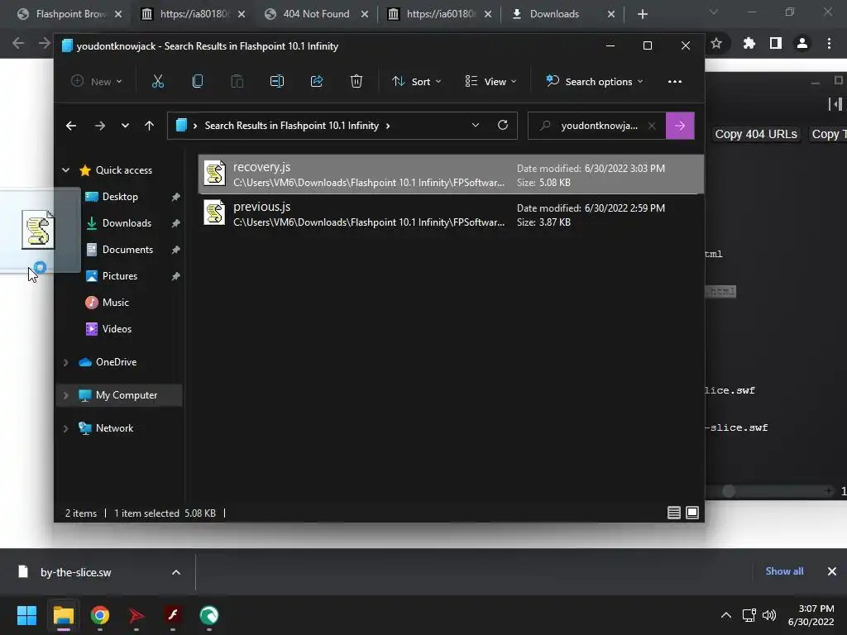This screenshot has height=635, width=847.
Task: Expand the OneDrive tree node
Action: click(66, 362)
